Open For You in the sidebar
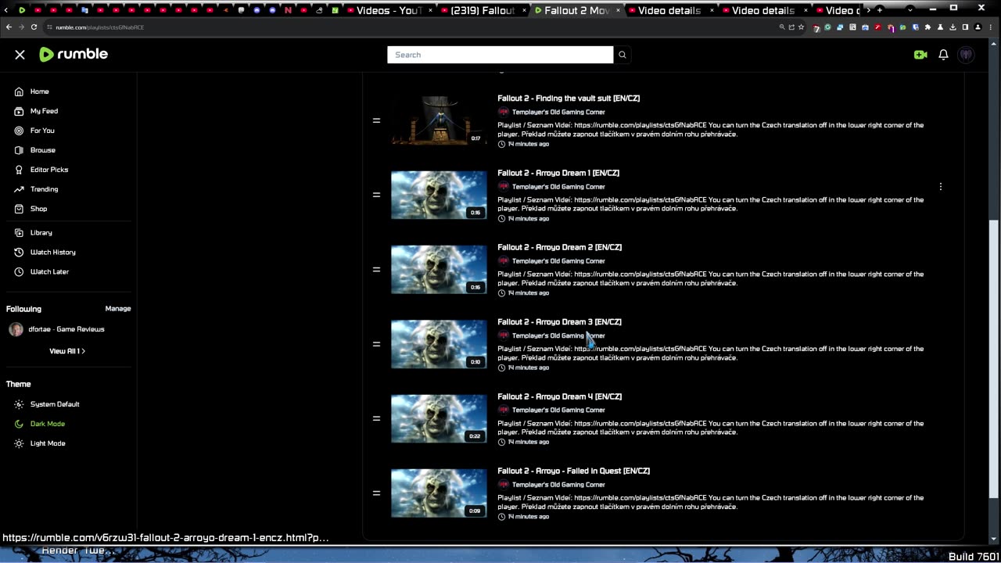Image resolution: width=1001 pixels, height=563 pixels. [34, 131]
